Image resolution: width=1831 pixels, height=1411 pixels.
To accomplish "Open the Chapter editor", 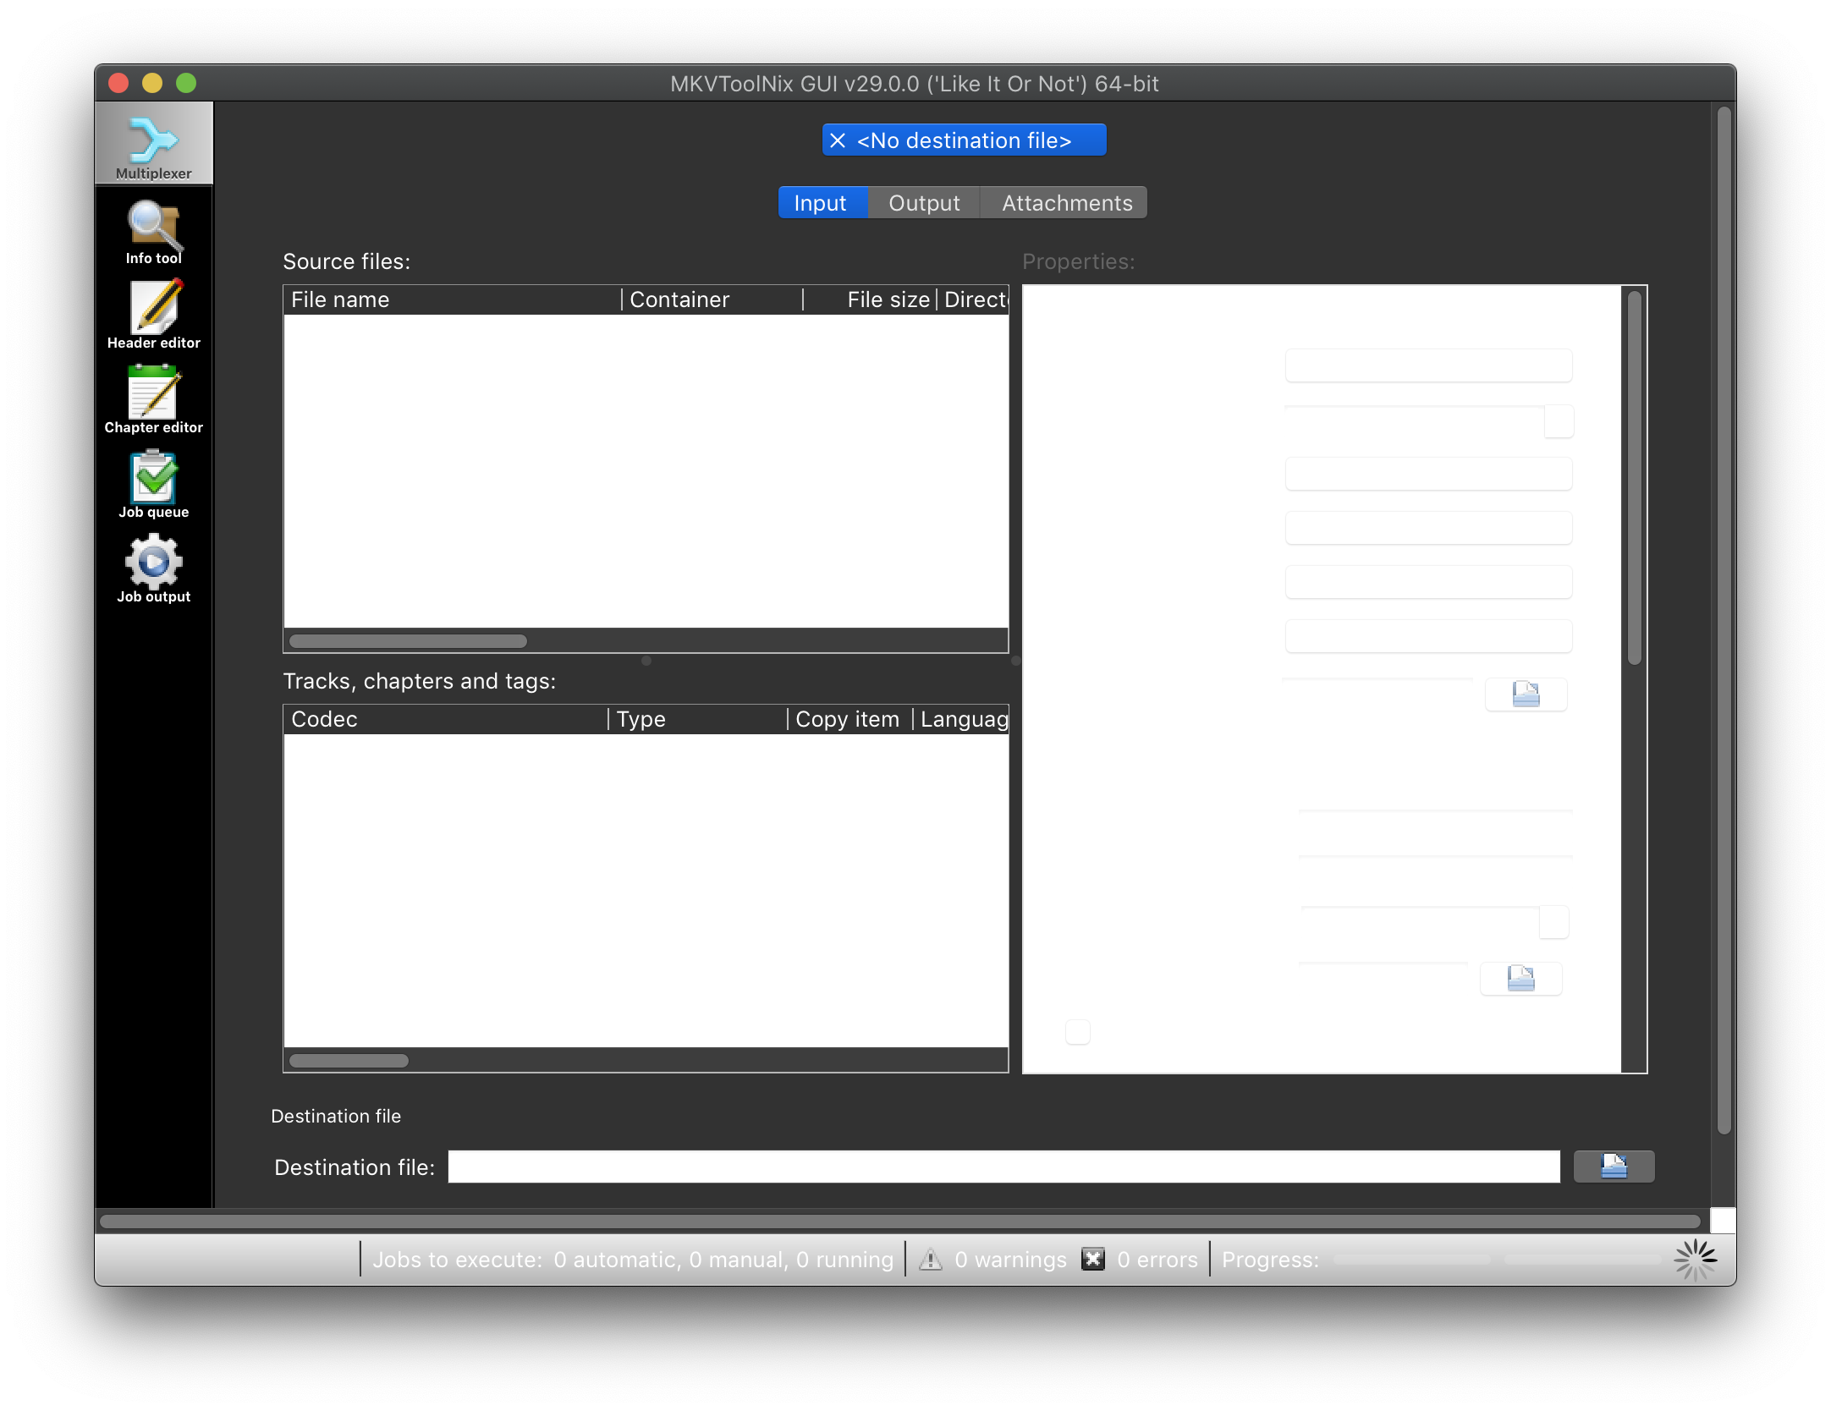I will (x=153, y=399).
